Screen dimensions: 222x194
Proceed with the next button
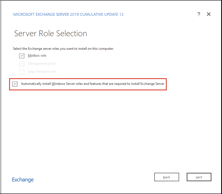click(199, 177)
